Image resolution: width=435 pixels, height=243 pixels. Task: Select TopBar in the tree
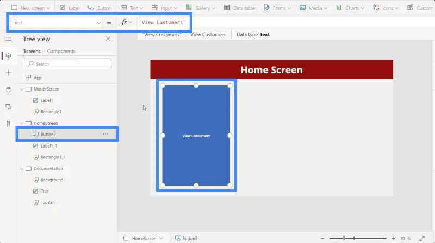point(47,203)
